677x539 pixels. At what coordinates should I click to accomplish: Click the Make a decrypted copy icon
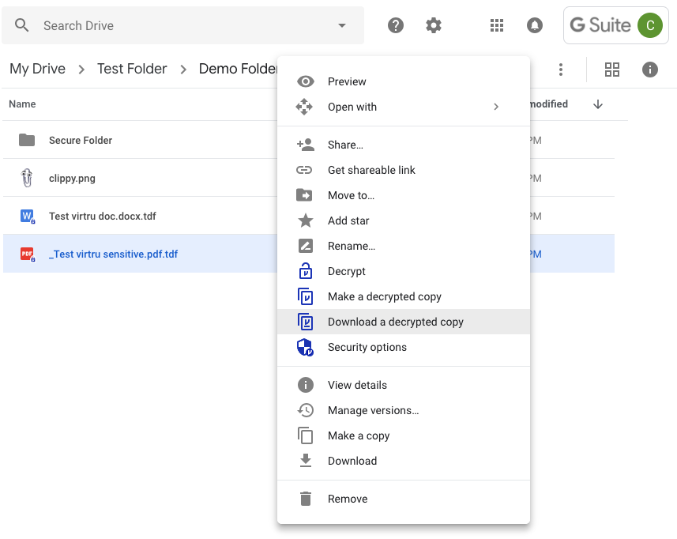[x=305, y=296]
